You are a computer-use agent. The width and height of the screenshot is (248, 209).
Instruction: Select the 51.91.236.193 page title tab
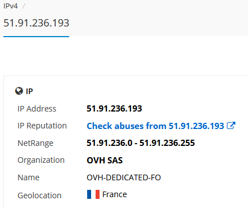point(36,23)
